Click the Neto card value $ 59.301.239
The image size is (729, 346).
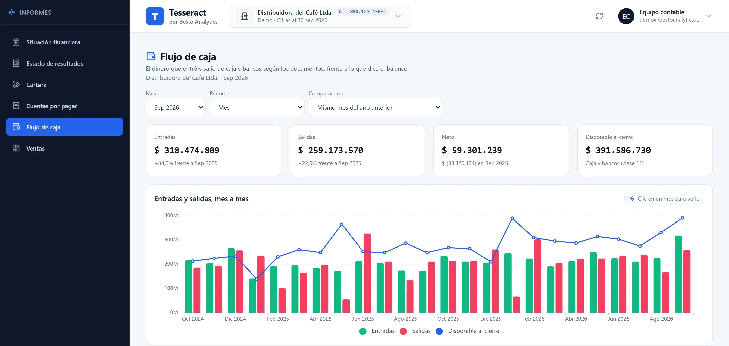[472, 150]
